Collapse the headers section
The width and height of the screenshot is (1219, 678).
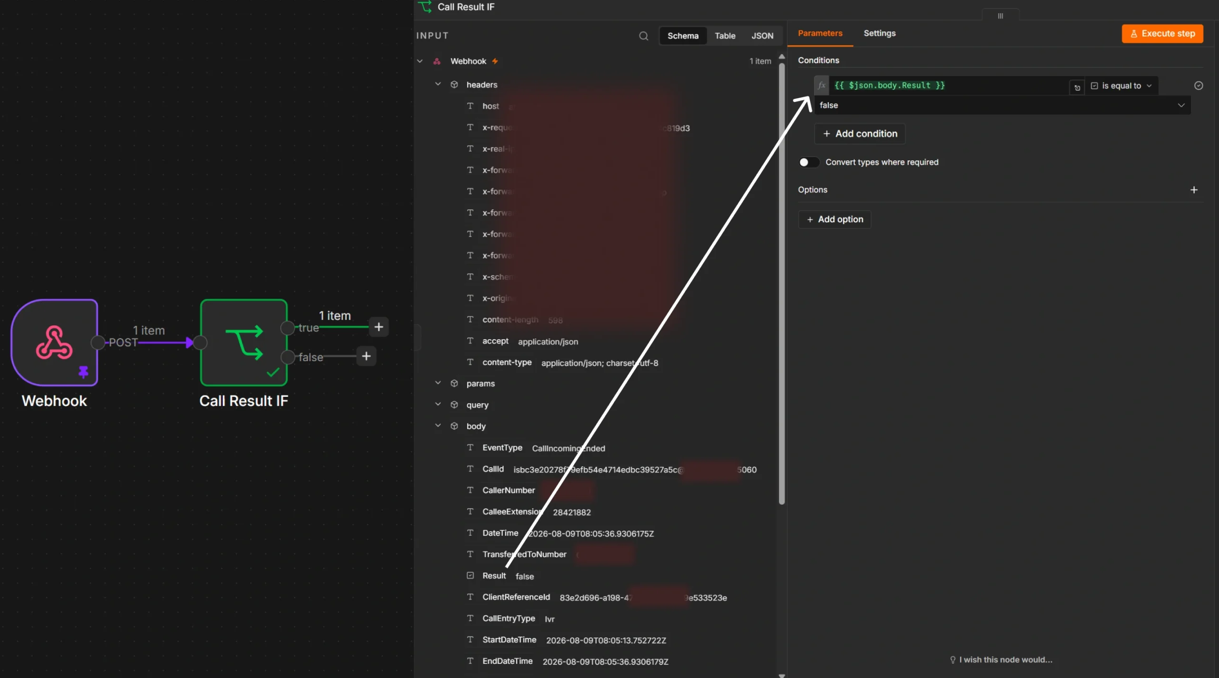click(x=438, y=84)
